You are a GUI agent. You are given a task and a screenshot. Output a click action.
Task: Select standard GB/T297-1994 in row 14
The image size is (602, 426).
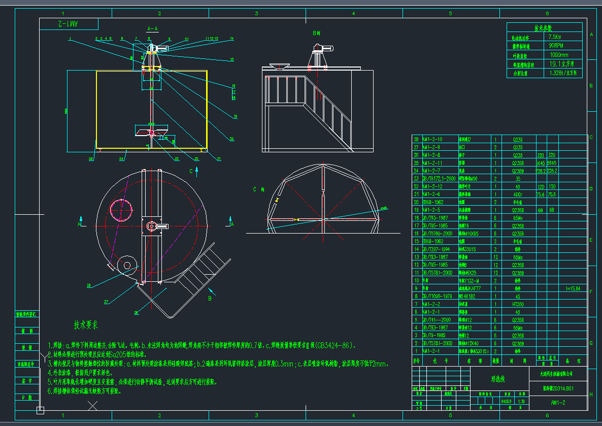tap(436, 249)
